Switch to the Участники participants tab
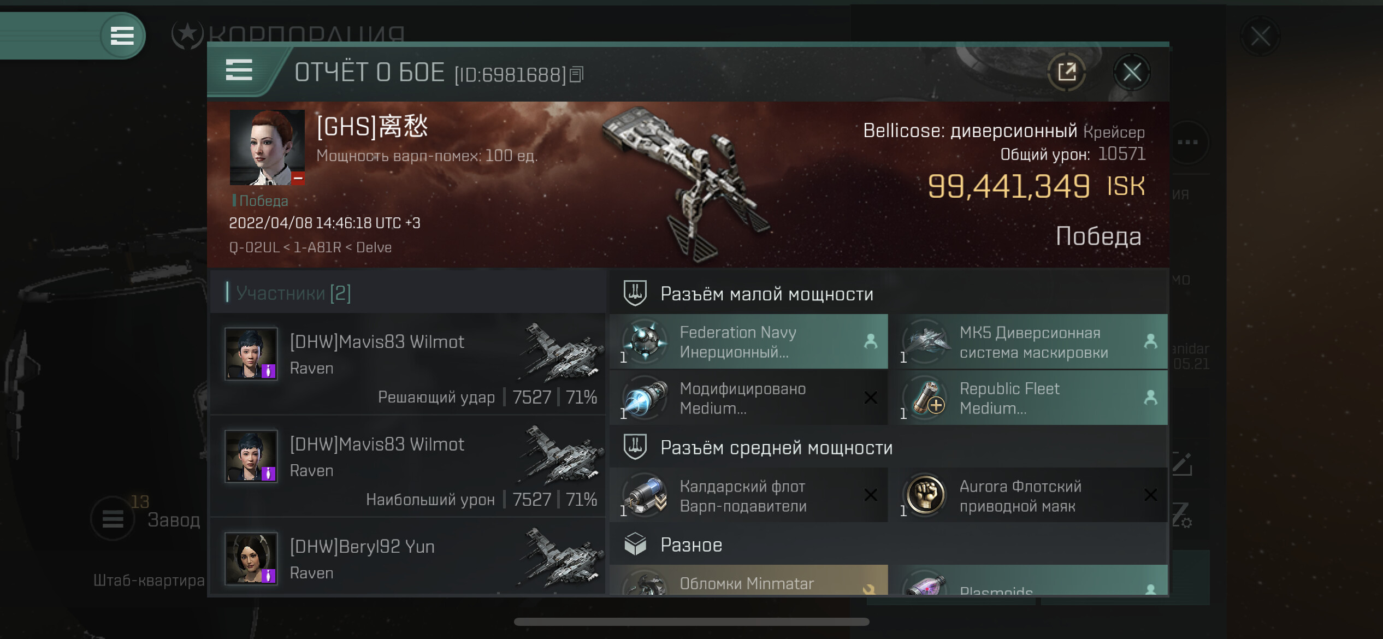Screen dimensions: 1383x639 point(294,293)
